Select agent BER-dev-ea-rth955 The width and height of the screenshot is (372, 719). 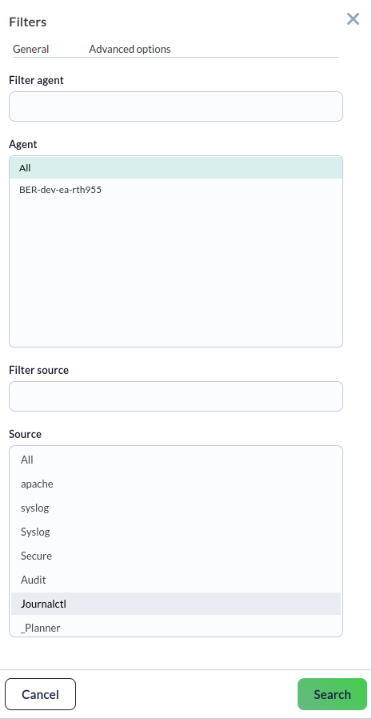[x=176, y=190]
